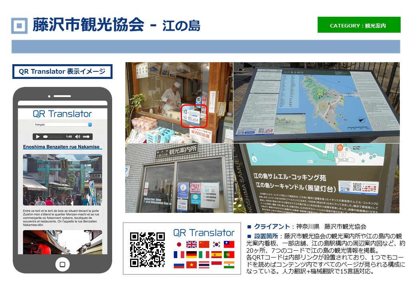The height and width of the screenshot is (287, 415).
Task: Select the South Korea flag
Action: tap(217, 244)
